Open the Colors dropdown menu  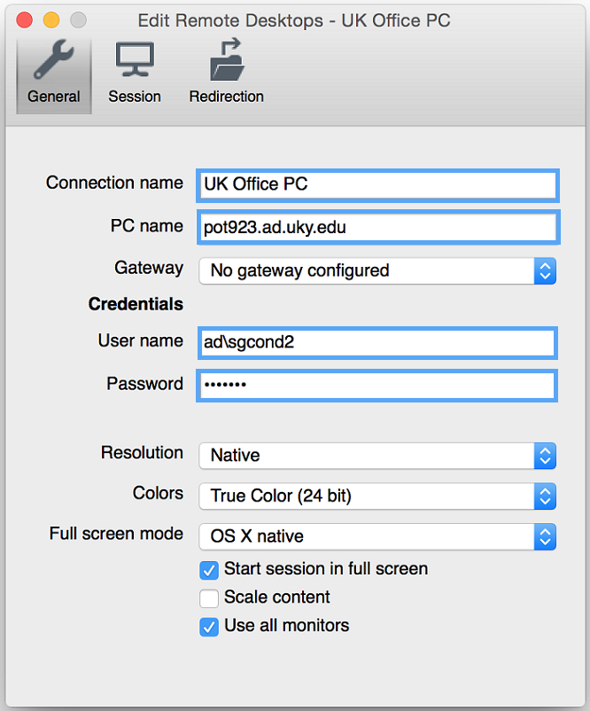coord(377,496)
